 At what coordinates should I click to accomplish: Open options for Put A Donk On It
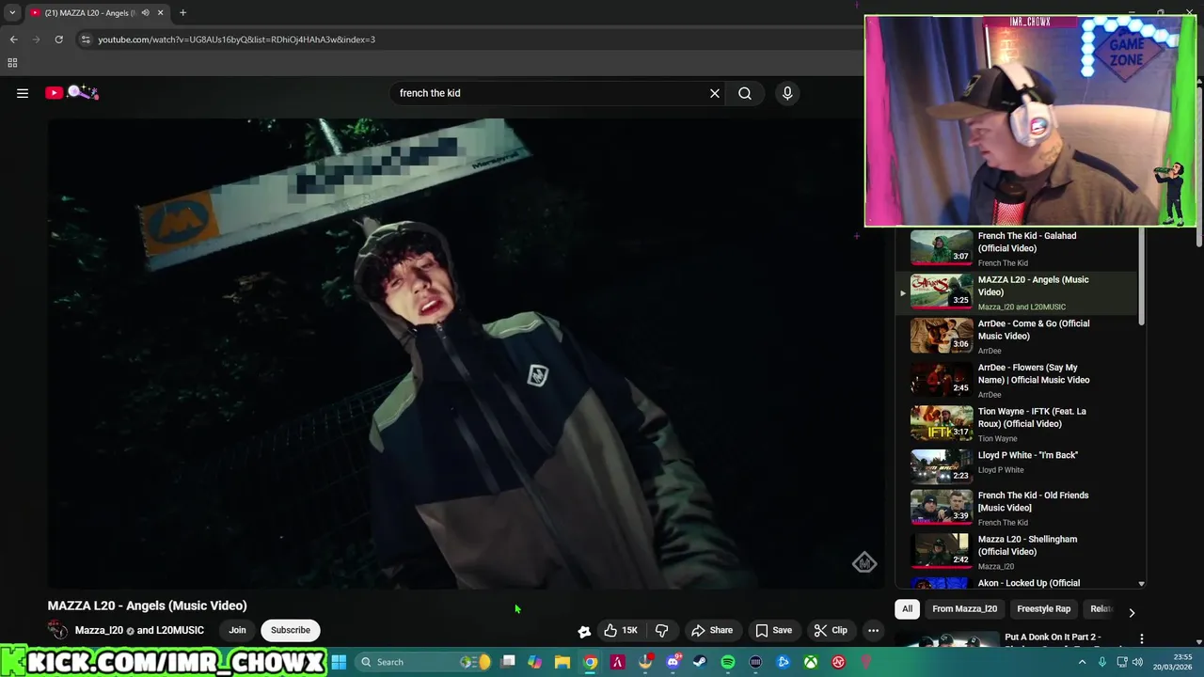coord(1142,638)
